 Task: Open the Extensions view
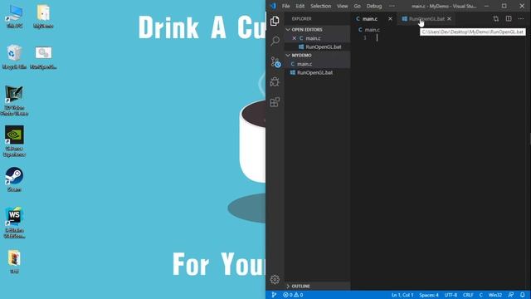tap(275, 102)
